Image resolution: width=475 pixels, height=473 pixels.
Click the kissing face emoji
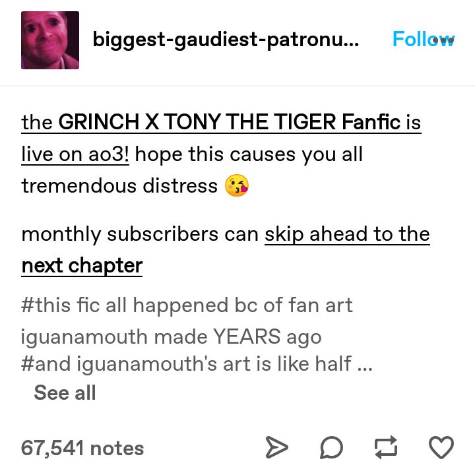click(237, 185)
